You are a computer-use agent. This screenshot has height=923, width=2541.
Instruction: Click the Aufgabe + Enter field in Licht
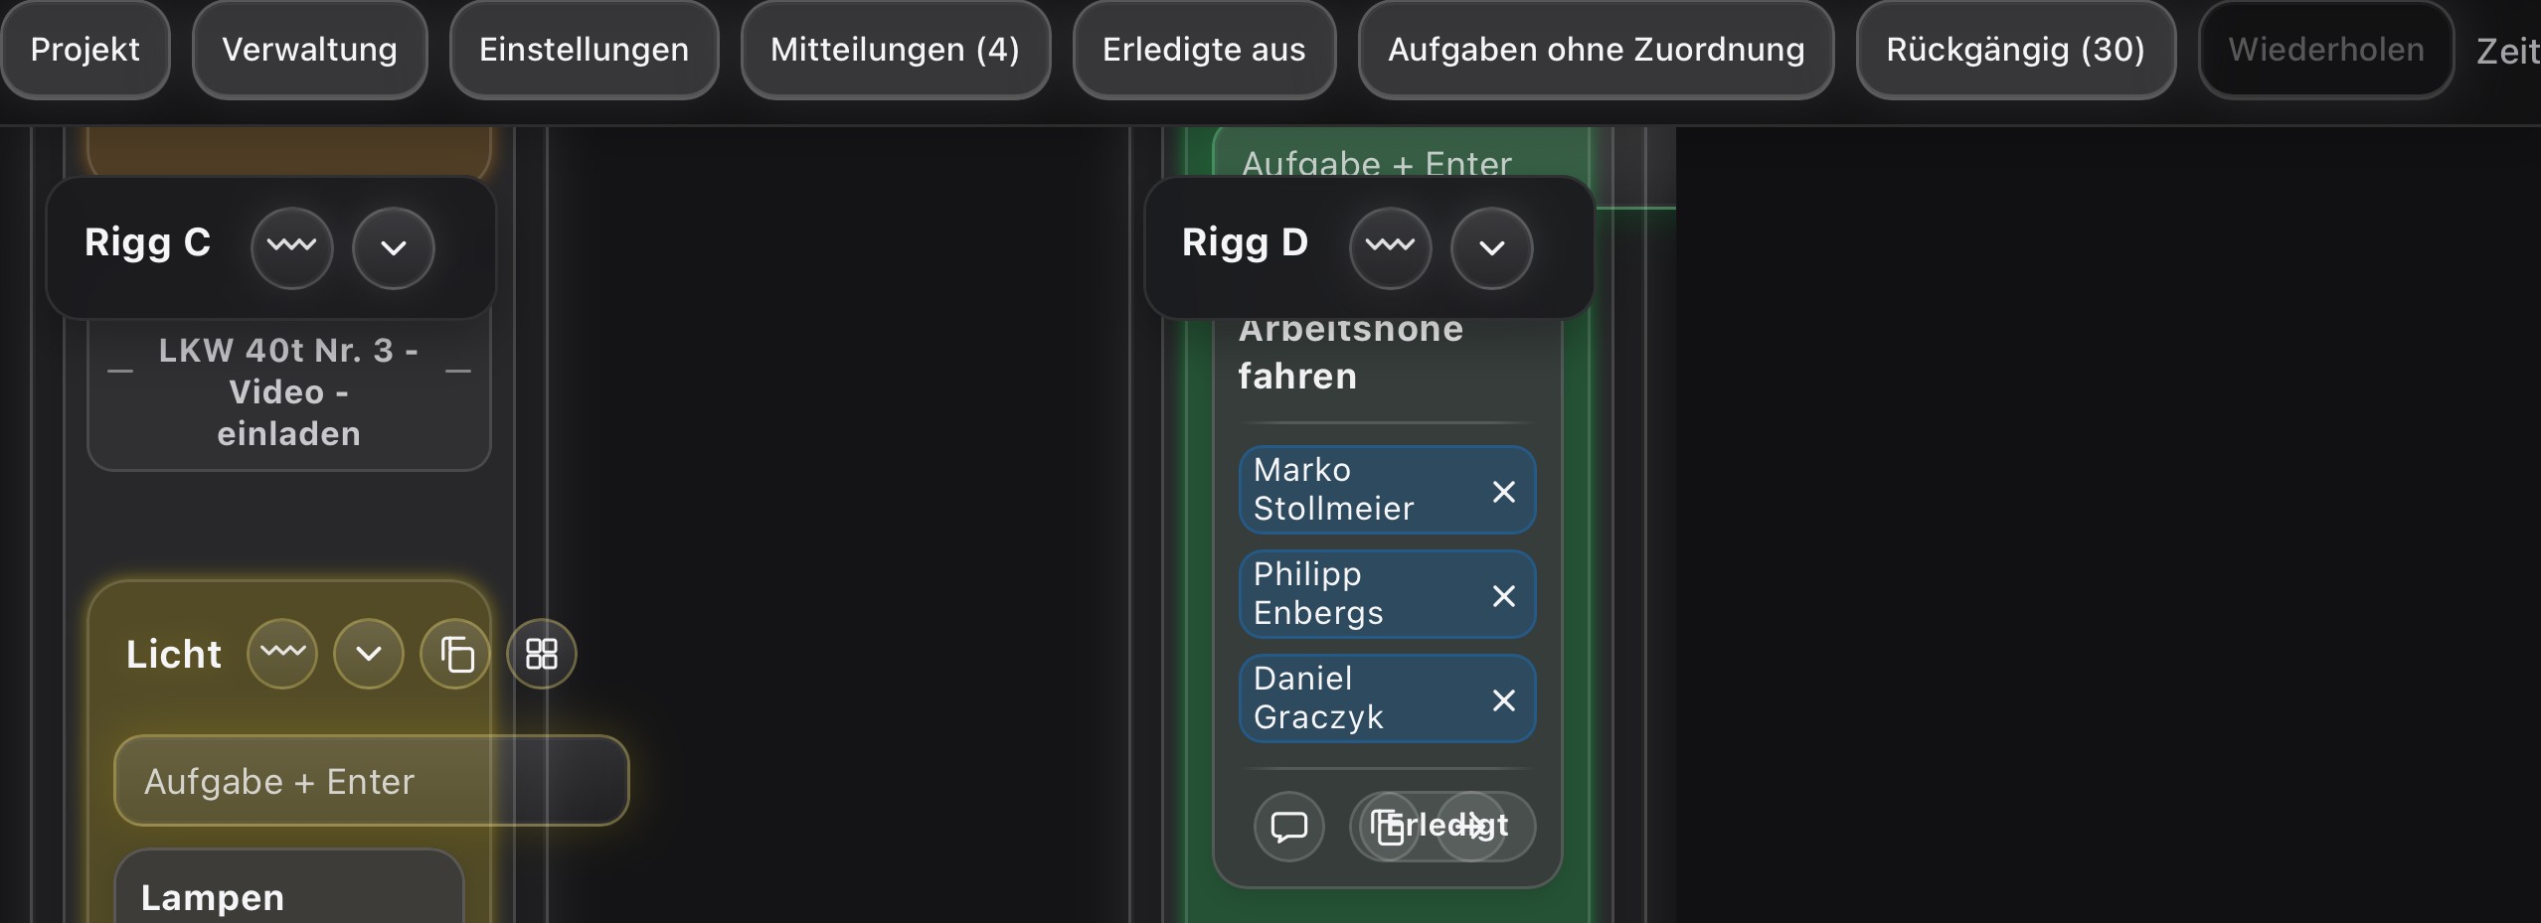[x=372, y=781]
